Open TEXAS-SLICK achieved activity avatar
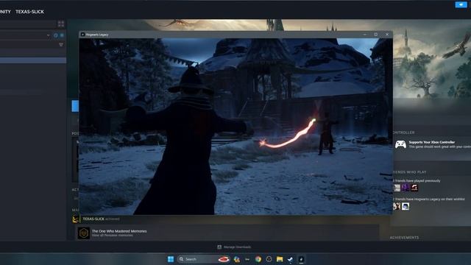 point(76,219)
